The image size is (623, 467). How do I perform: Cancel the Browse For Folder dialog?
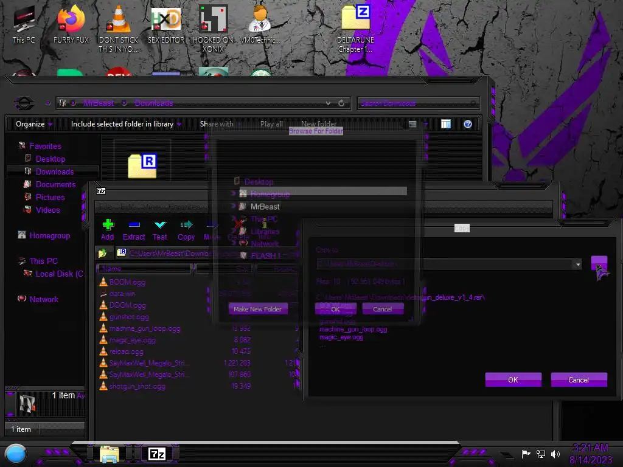coord(383,309)
